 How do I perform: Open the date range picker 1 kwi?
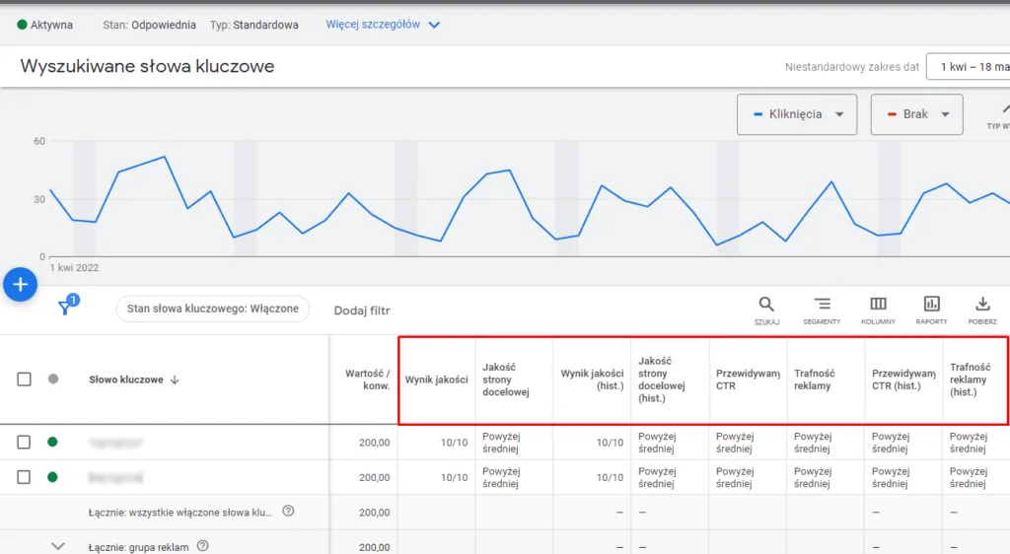969,67
